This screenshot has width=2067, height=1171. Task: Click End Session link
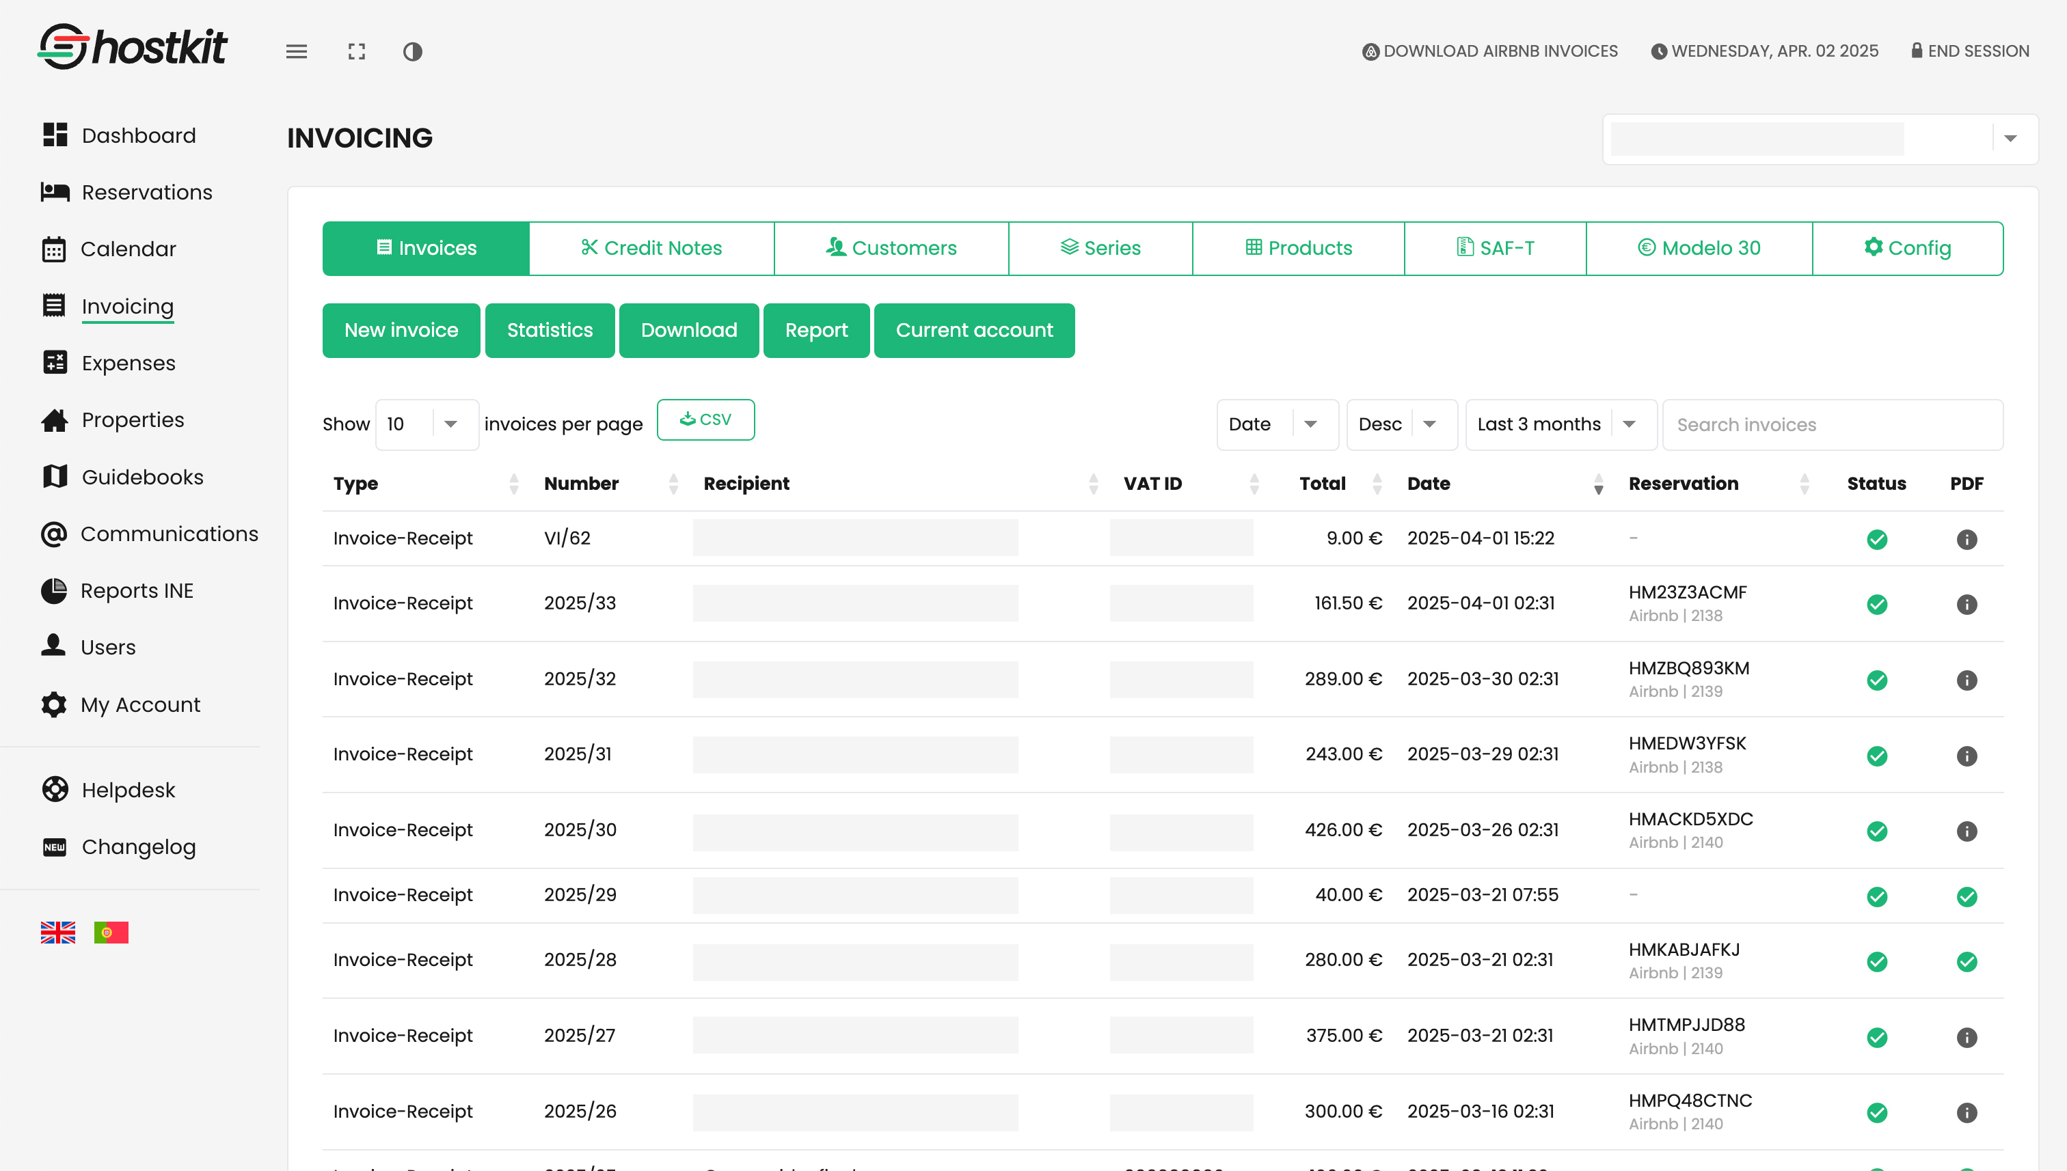tap(1970, 51)
